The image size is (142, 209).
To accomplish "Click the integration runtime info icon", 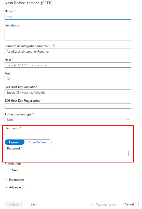I will (x=54, y=46).
